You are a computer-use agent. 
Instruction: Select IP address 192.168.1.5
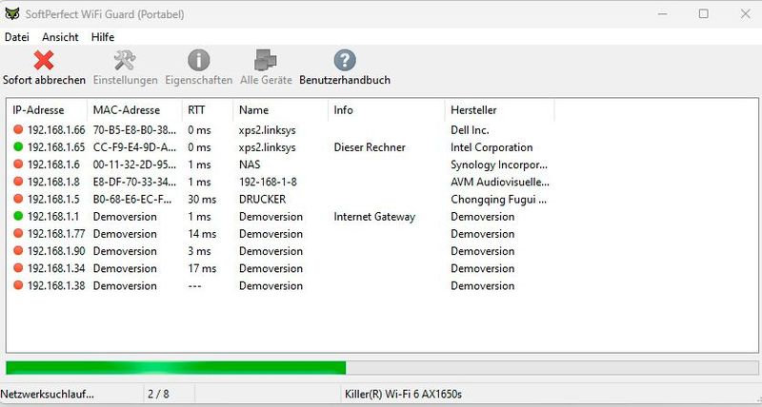pyautogui.click(x=53, y=199)
